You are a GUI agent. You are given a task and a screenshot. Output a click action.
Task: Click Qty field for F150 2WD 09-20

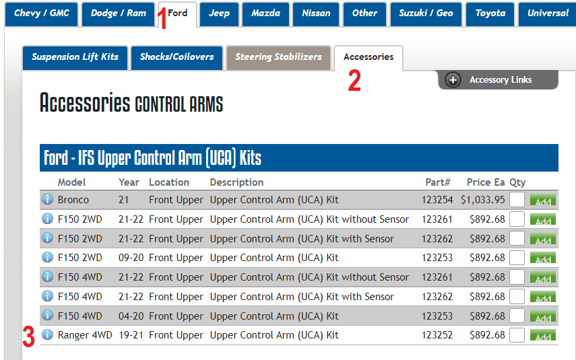517,258
